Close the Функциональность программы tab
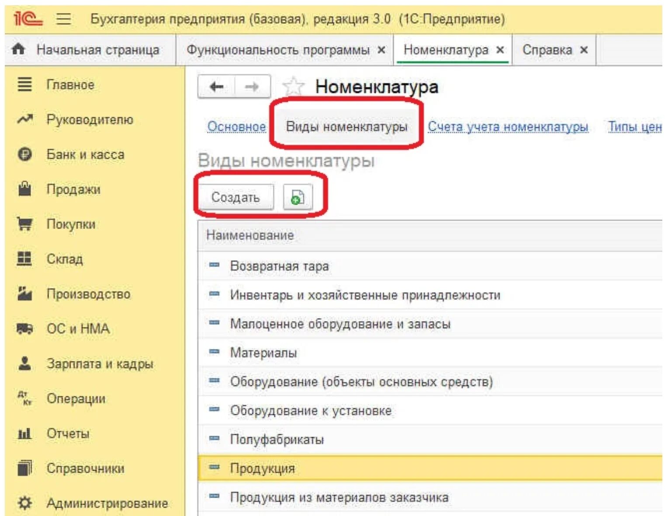The width and height of the screenshot is (668, 516). point(381,50)
